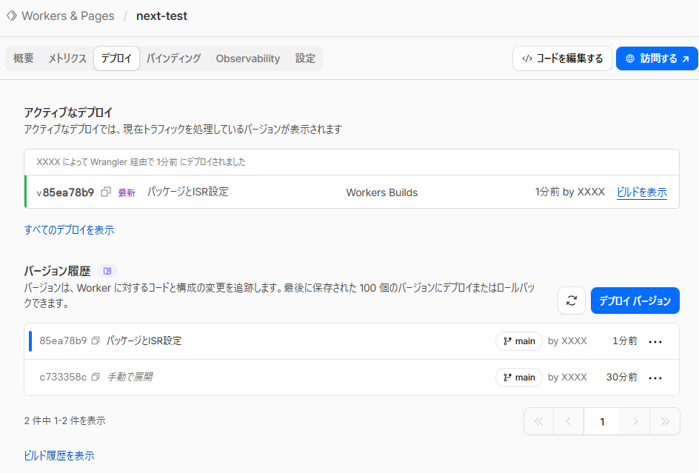699x473 pixels.
Task: Click the アクティブなデプロイ heading
Action: tap(68, 113)
